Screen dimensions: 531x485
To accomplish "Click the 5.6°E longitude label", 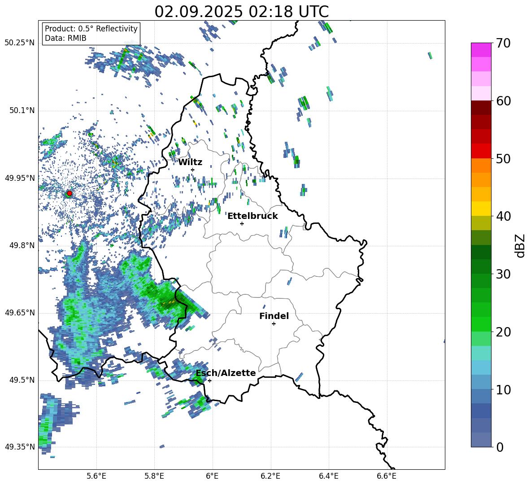I will 96,476.
